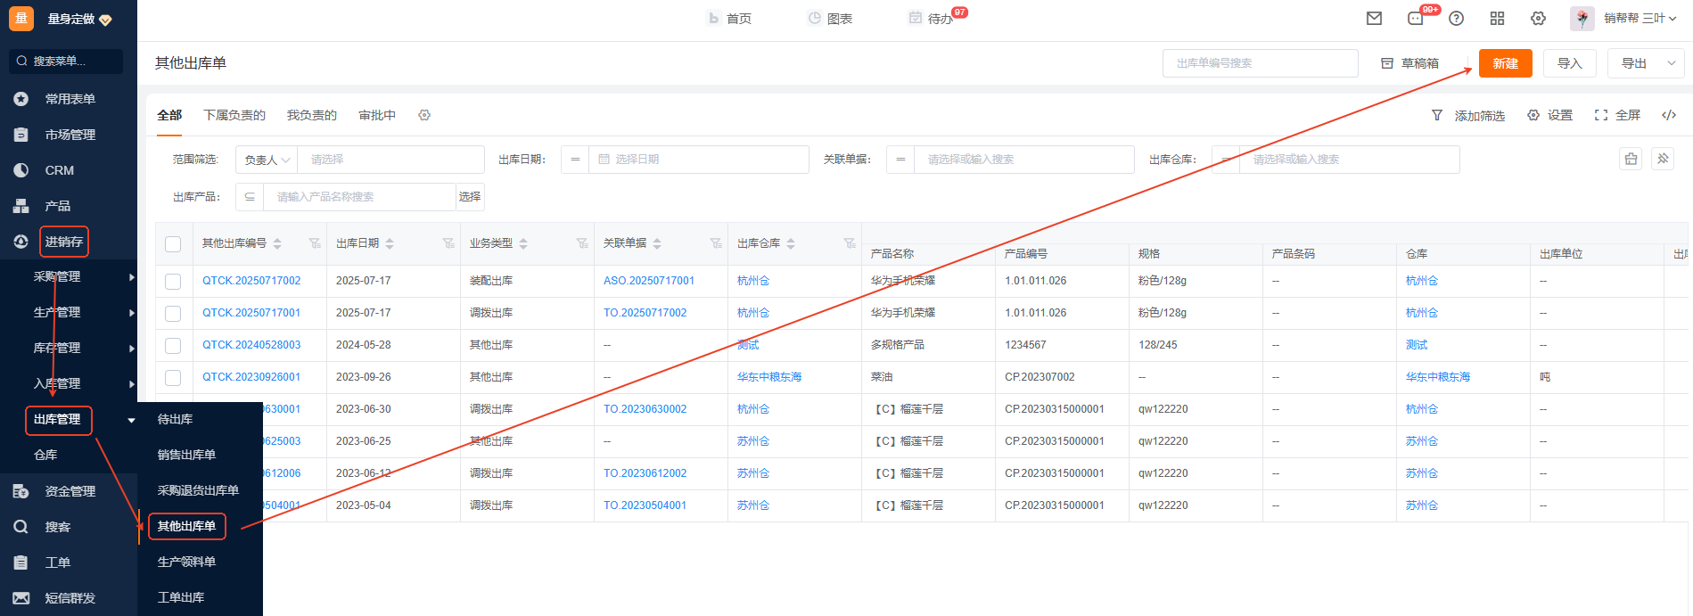Sort by 其他出库编号 column arrows
1693x616 pixels.
(277, 243)
